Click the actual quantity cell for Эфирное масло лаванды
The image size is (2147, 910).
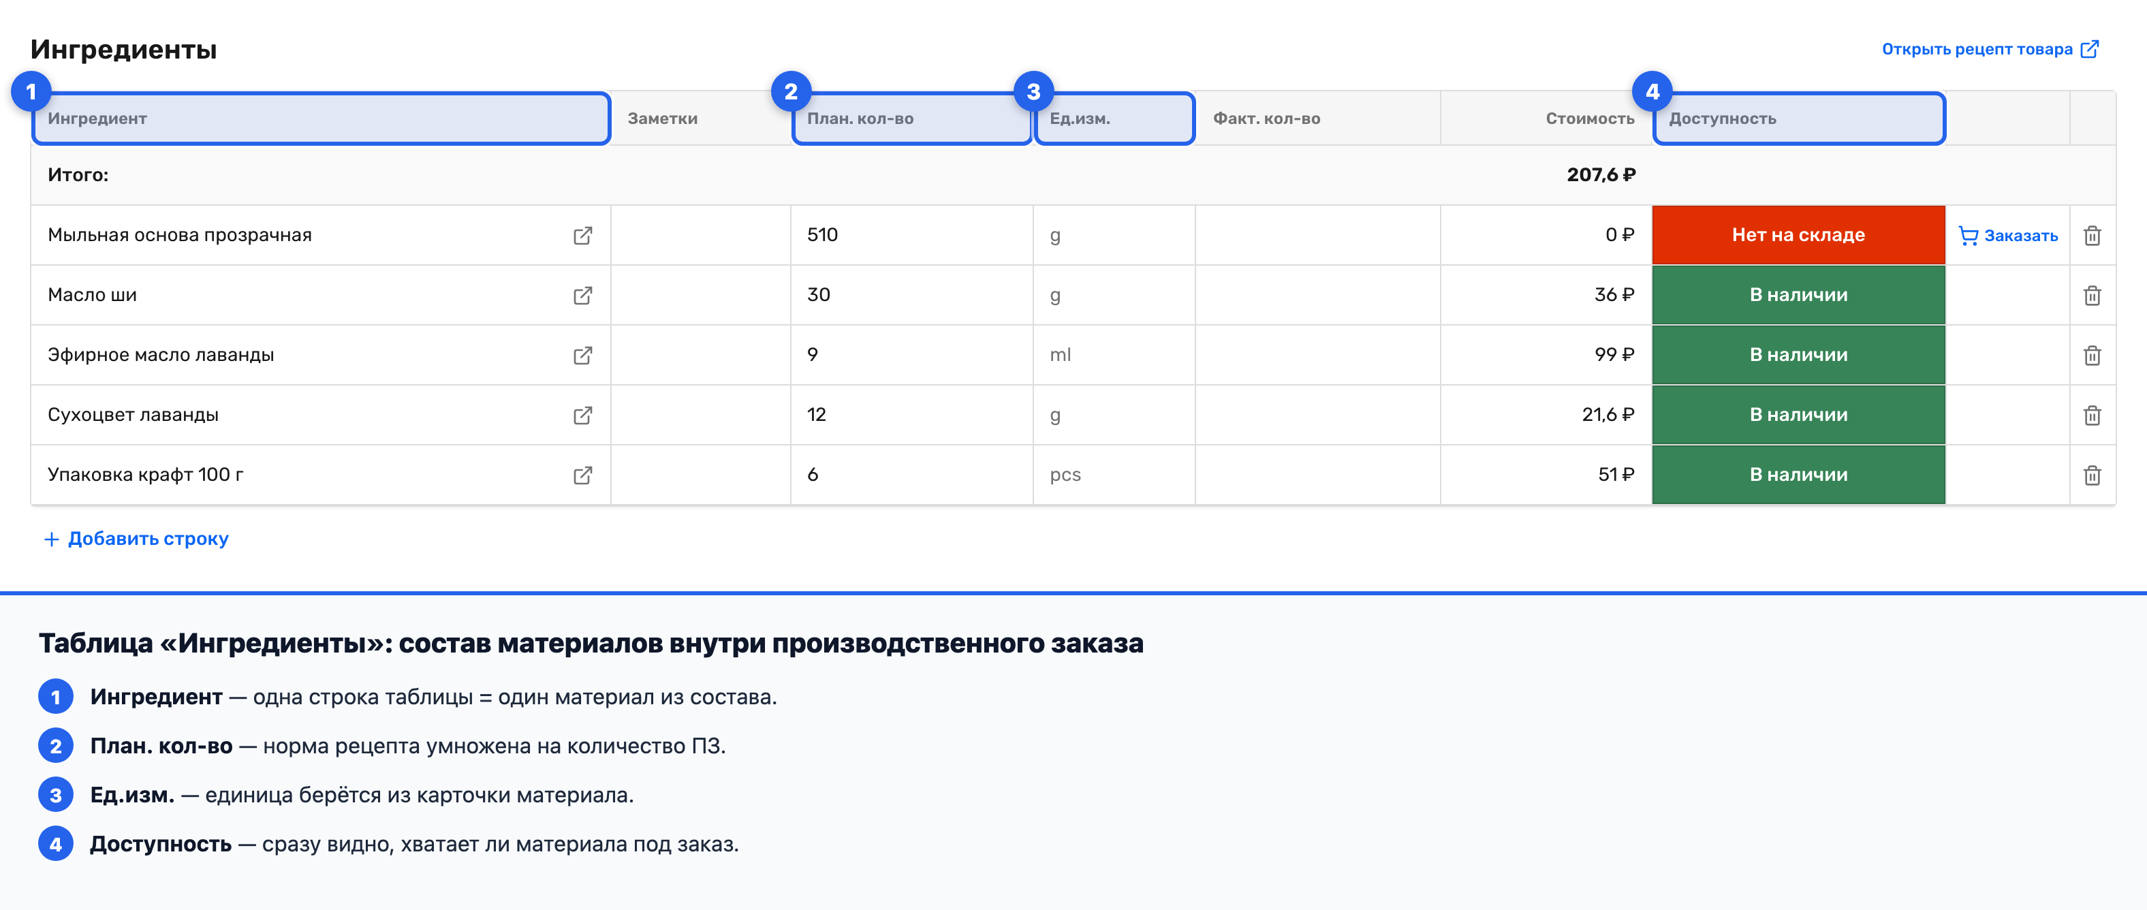(x=1318, y=355)
